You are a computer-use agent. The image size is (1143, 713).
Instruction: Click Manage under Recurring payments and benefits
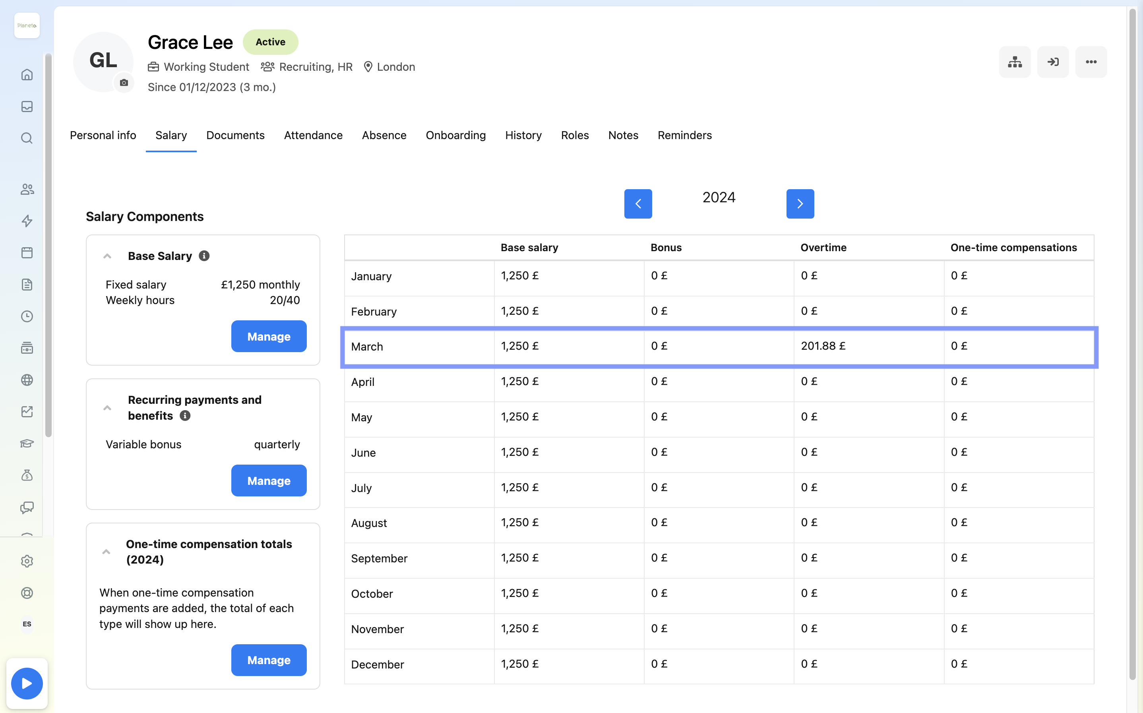point(269,480)
